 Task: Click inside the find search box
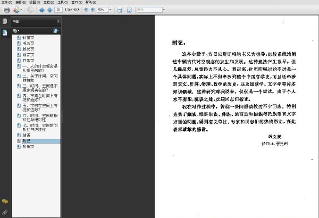[x=149, y=10]
